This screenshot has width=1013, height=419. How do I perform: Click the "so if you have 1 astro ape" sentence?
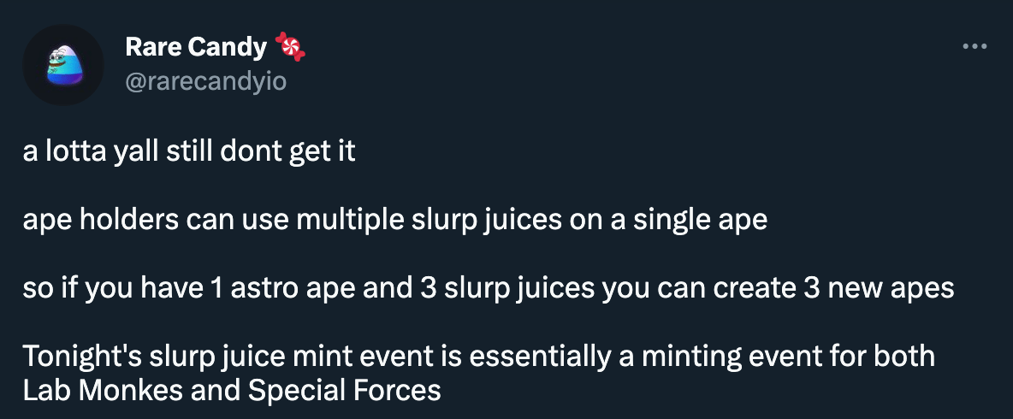tap(489, 288)
